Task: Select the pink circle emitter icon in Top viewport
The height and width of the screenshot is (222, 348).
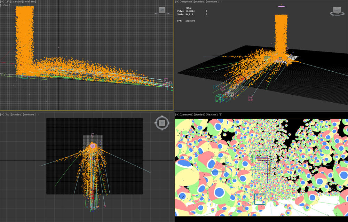Action: point(93,146)
